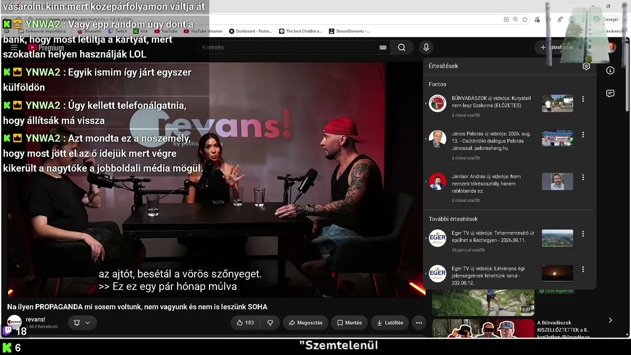Click thumbnail of János Palotás notification video
Screen dimensions: 631x355
point(558,139)
